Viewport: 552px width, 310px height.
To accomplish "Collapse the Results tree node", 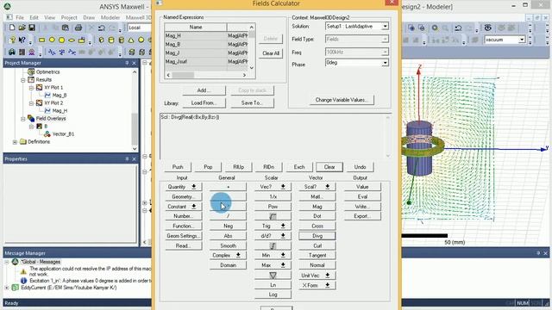I will point(23,80).
